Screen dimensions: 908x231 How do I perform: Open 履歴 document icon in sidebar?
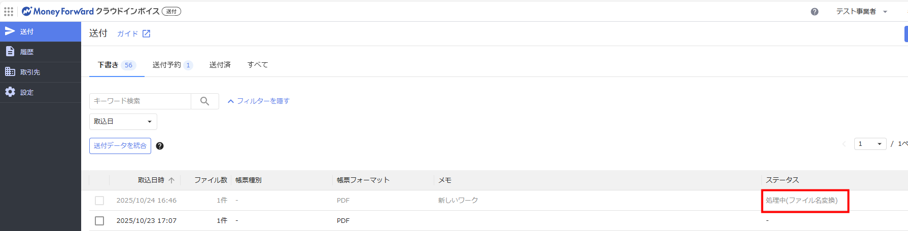pyautogui.click(x=10, y=52)
